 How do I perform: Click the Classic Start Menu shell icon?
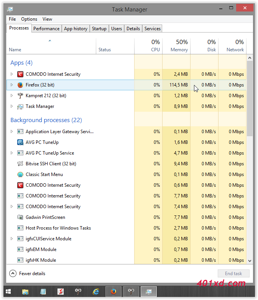pos(20,174)
